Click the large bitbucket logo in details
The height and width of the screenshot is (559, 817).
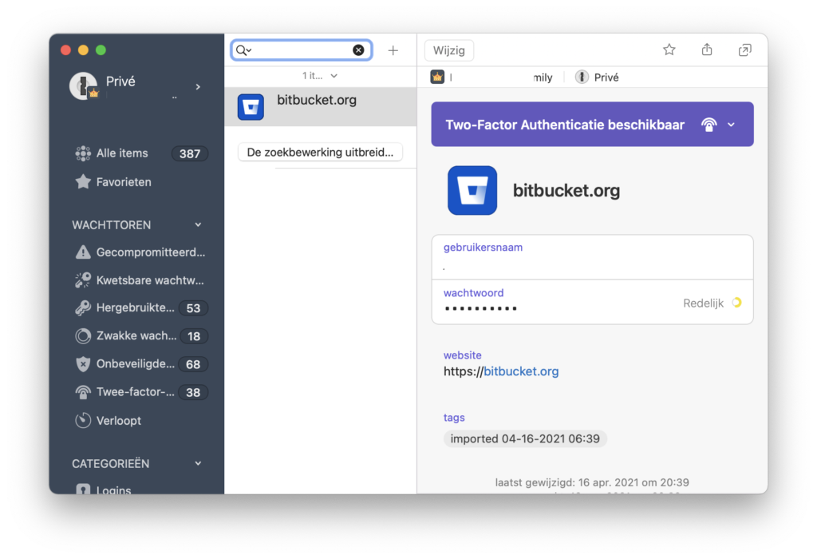pyautogui.click(x=472, y=190)
